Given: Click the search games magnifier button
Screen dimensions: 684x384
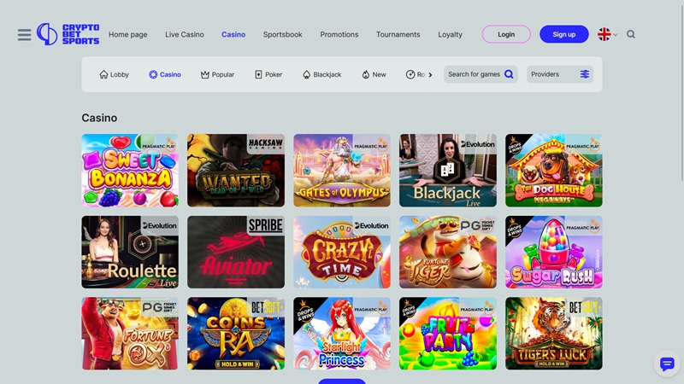Looking at the screenshot, I should coord(509,74).
